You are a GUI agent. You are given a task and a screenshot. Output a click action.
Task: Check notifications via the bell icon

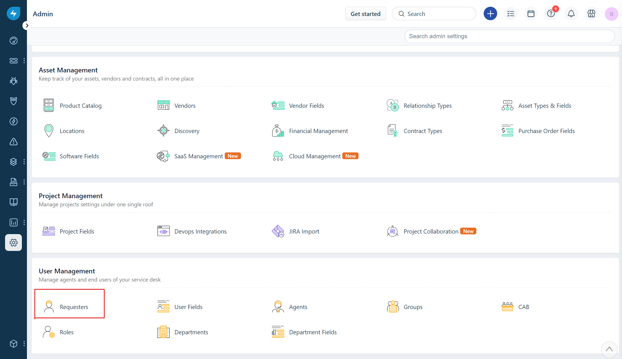click(x=571, y=13)
